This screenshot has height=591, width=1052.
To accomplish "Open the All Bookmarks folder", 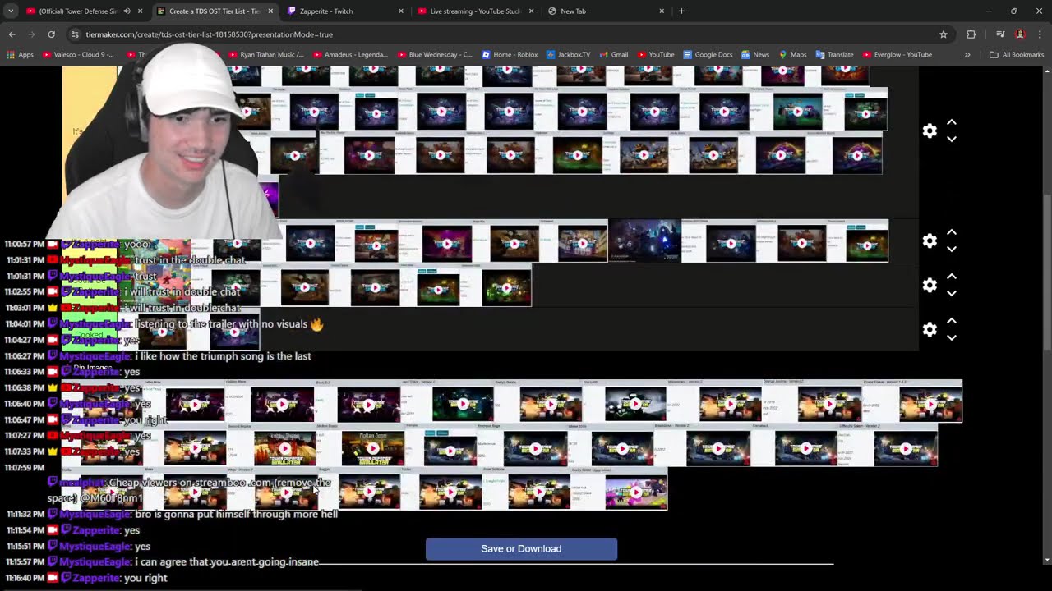I will click(x=1017, y=55).
